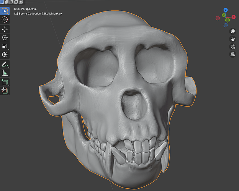Activate the Add Cube tool

point(5,83)
